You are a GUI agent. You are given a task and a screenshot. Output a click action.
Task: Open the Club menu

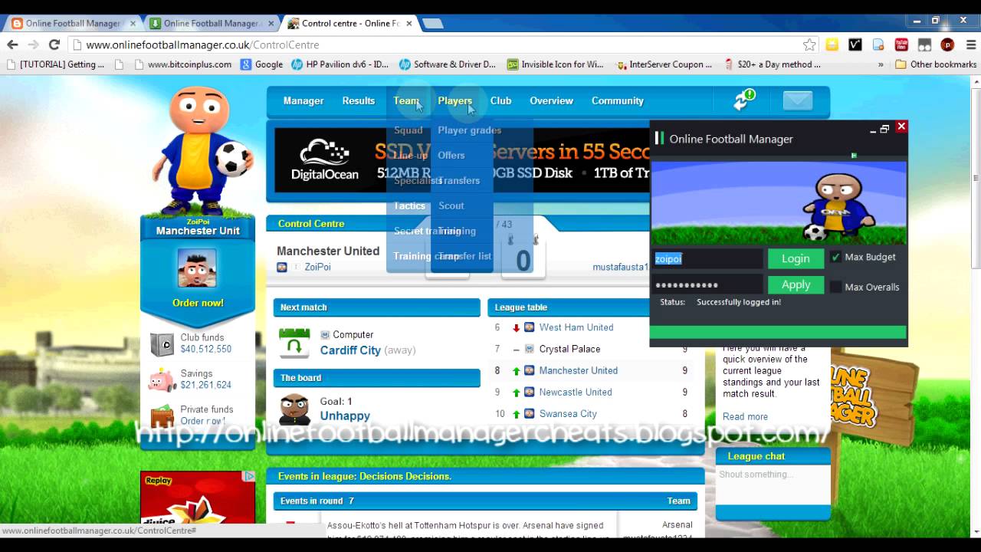click(500, 100)
